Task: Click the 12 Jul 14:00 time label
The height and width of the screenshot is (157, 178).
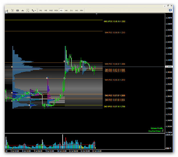Action: [97, 151]
